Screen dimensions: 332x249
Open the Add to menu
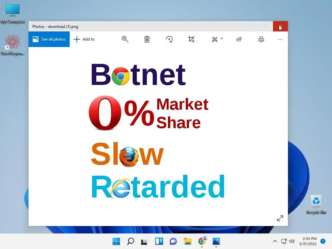[84, 39]
